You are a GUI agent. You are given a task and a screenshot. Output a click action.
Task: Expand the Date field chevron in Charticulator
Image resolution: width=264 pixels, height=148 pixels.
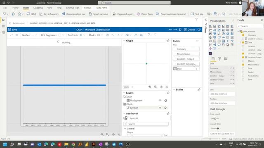(196, 69)
